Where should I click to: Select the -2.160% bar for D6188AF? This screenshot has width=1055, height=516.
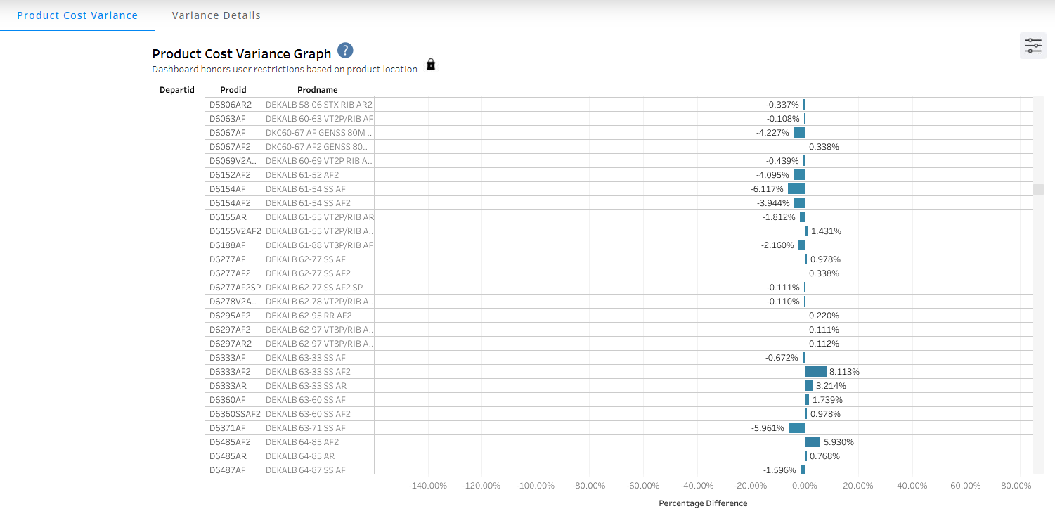point(802,245)
